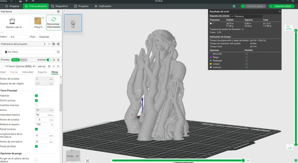
Task: Click the Bambu Lab A1 printer image
Action: point(12,21)
